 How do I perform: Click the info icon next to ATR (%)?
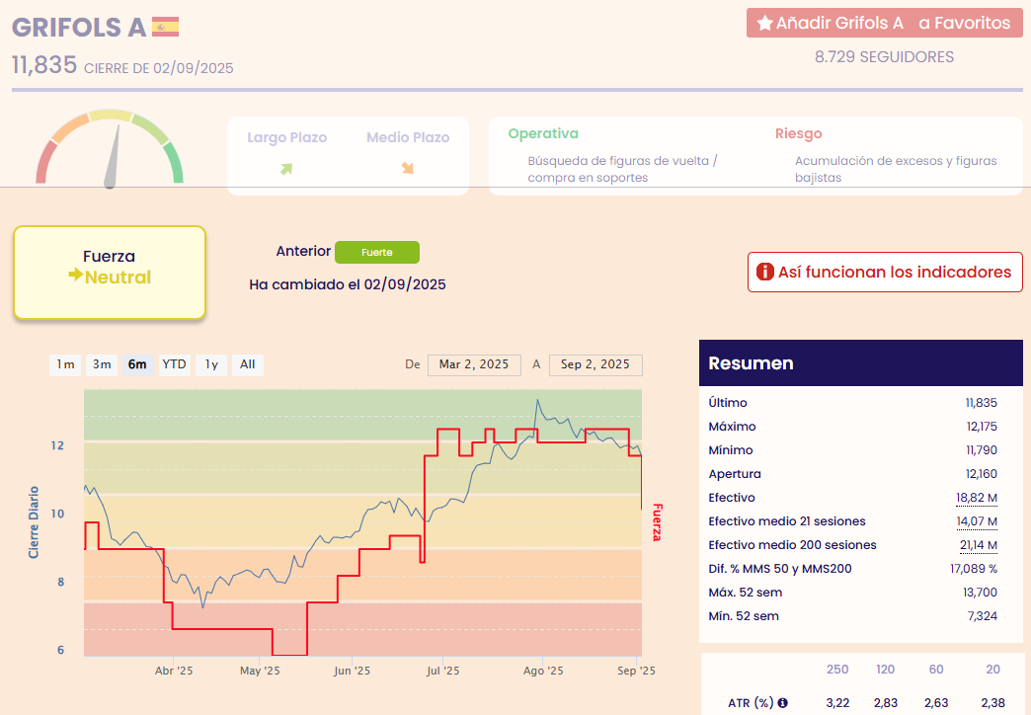pyautogui.click(x=783, y=703)
